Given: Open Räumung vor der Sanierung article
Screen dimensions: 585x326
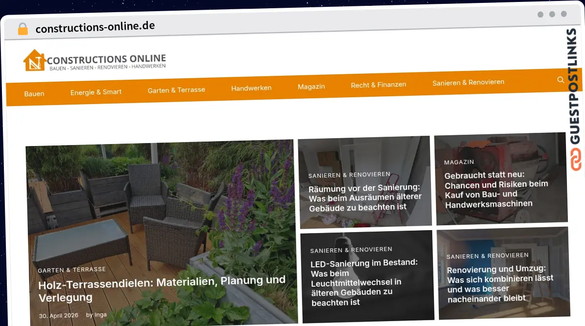Looking at the screenshot, I should pos(365,197).
